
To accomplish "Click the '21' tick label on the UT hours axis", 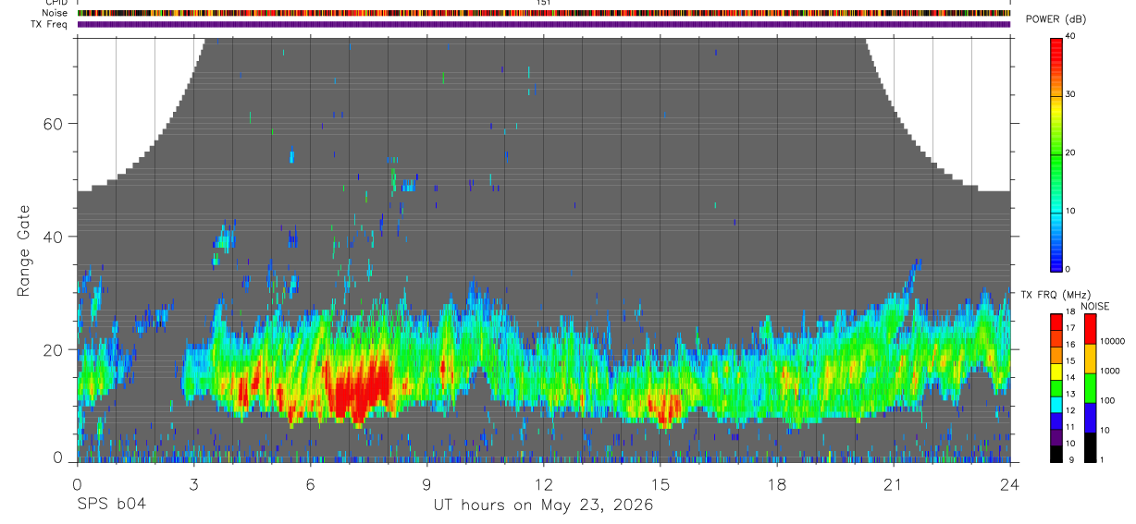I will coord(894,484).
